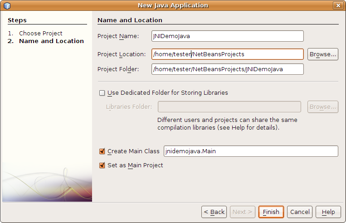Browse for the Project Location

pos(322,54)
